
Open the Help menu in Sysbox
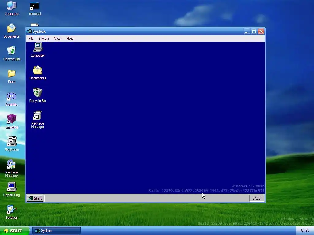tap(70, 39)
